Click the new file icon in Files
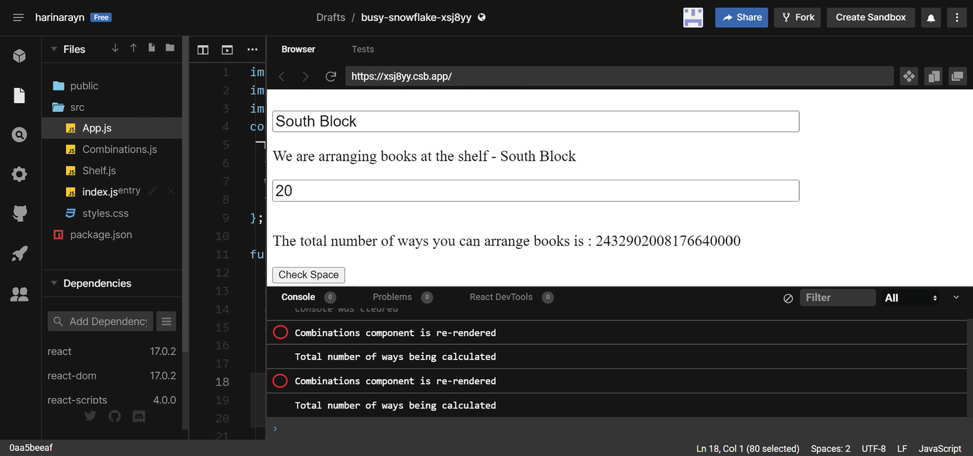The image size is (973, 456). [x=152, y=49]
